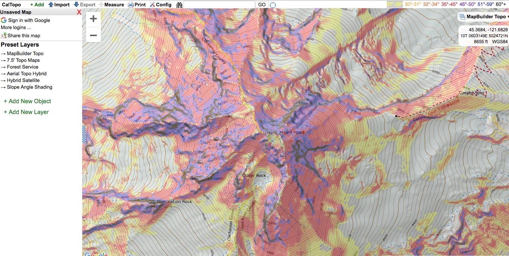
Task: Click the binoculars search icon
Action: (179, 5)
